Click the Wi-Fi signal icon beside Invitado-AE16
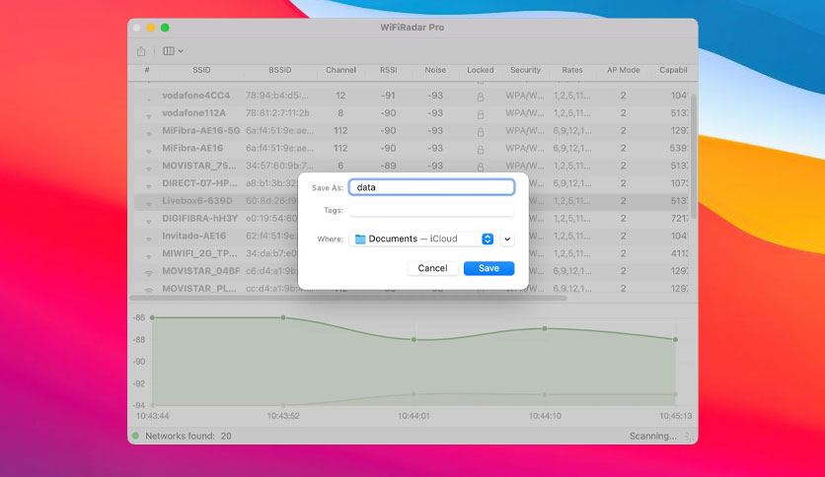 pos(149,238)
